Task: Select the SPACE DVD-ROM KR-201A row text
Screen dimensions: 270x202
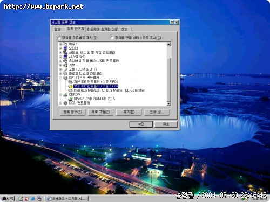Action: pos(94,99)
